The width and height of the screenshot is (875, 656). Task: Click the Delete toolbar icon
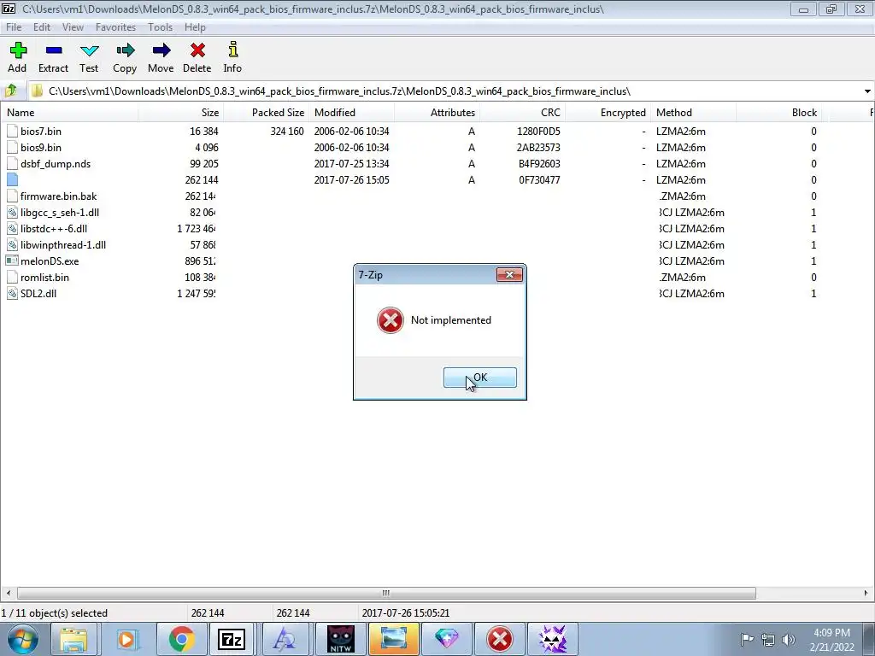(197, 50)
